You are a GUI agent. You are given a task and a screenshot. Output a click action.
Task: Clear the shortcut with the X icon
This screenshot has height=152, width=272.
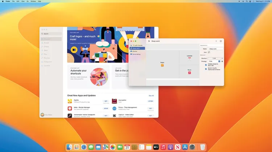tap(222, 58)
